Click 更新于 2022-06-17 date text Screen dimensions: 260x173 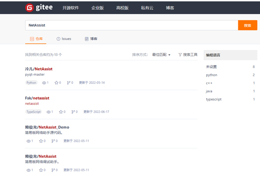tap(96, 112)
